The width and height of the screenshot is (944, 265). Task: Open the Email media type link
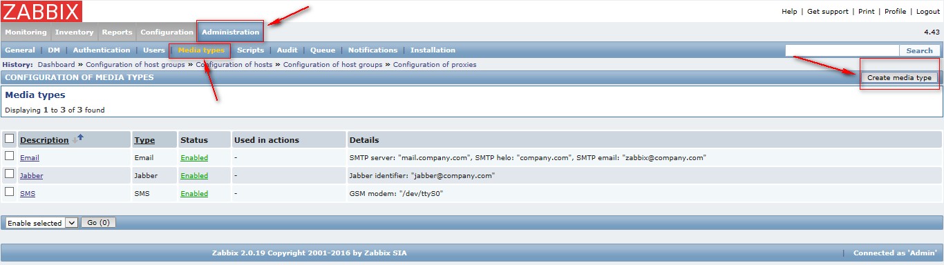(30, 158)
